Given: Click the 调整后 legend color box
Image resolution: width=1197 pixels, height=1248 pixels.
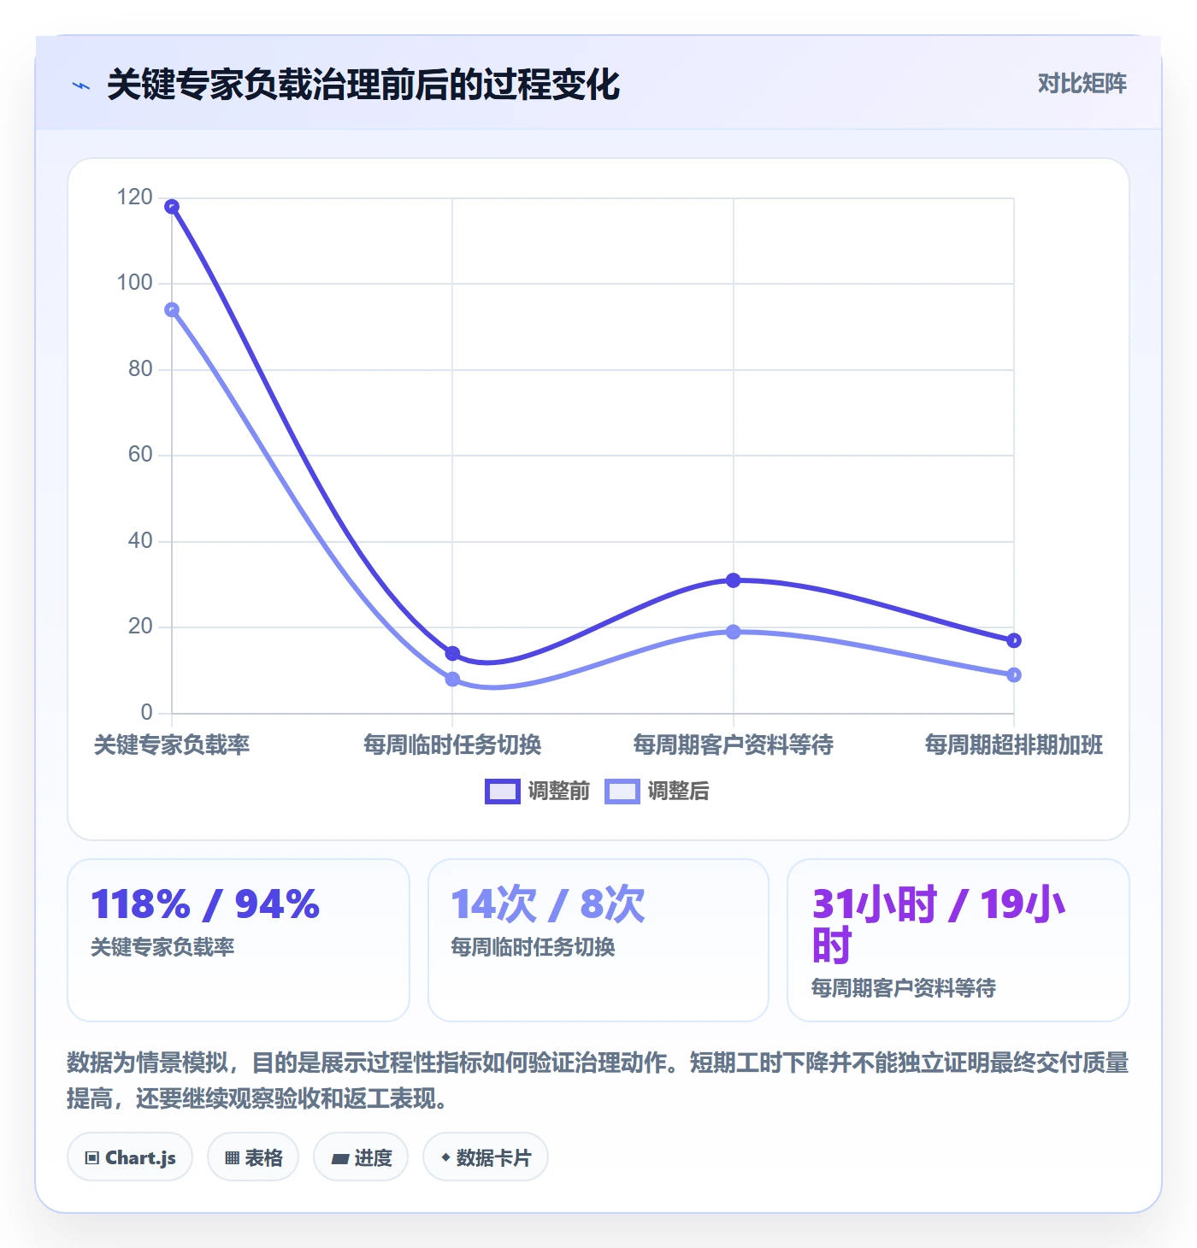Looking at the screenshot, I should coord(622,792).
